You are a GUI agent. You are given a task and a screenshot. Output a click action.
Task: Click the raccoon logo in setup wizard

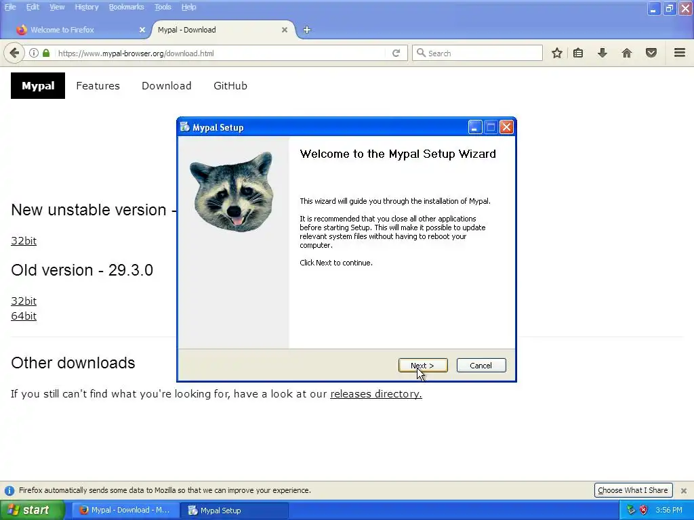click(x=233, y=192)
